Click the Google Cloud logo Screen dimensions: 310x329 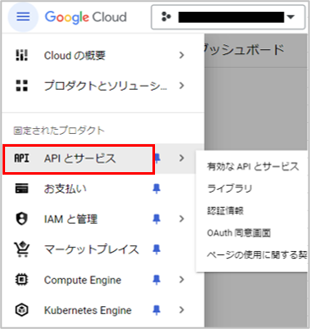pos(86,18)
